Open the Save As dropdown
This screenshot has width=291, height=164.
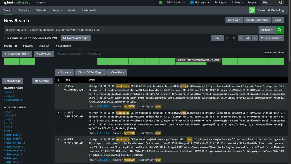tap(234, 20)
